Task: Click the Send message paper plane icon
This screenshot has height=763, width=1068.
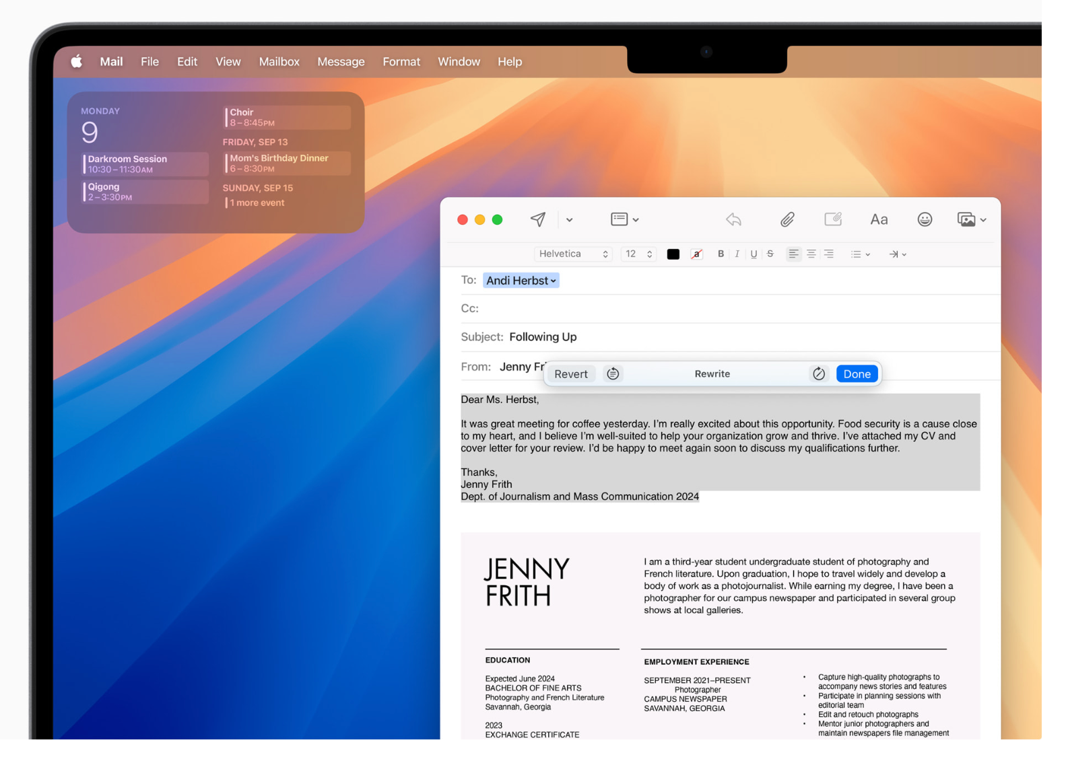Action: click(x=537, y=219)
